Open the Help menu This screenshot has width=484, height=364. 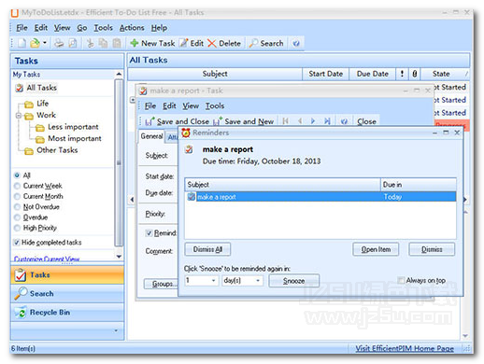[x=159, y=28]
